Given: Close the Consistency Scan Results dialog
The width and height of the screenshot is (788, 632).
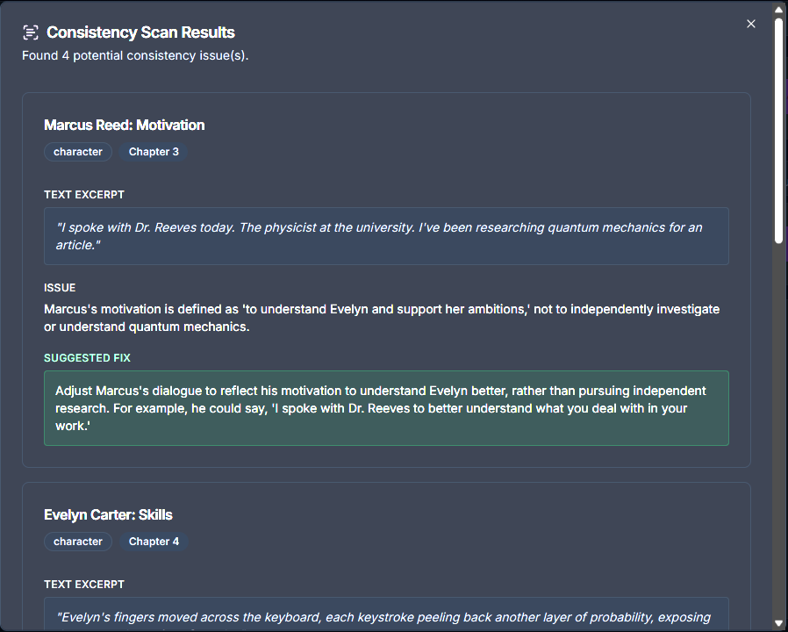Looking at the screenshot, I should pos(751,24).
